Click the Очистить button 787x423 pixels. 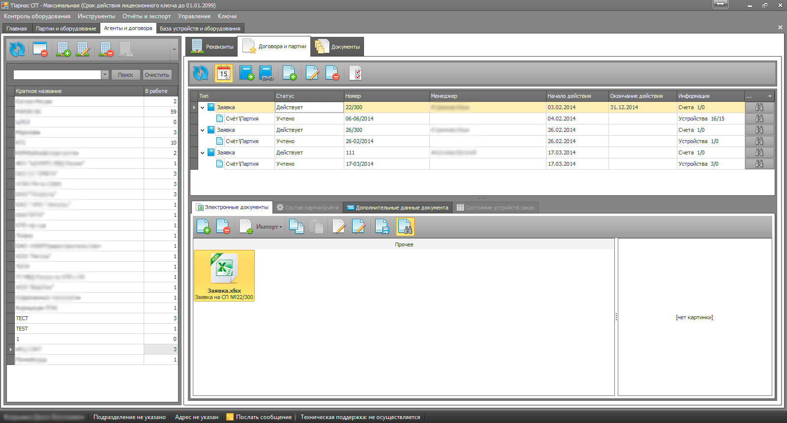pos(157,75)
